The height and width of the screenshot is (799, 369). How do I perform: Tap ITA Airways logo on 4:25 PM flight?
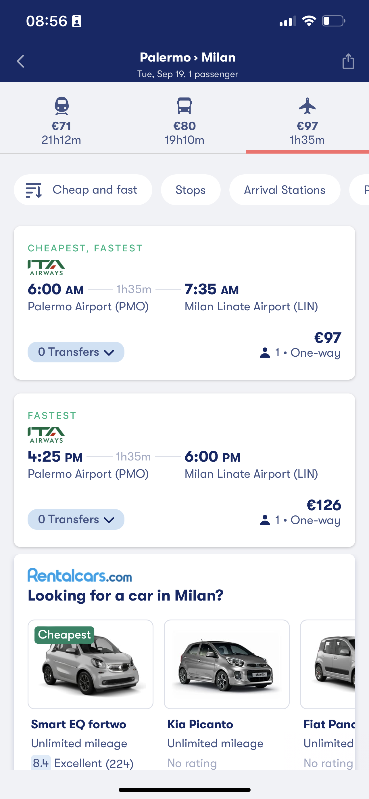click(x=46, y=435)
